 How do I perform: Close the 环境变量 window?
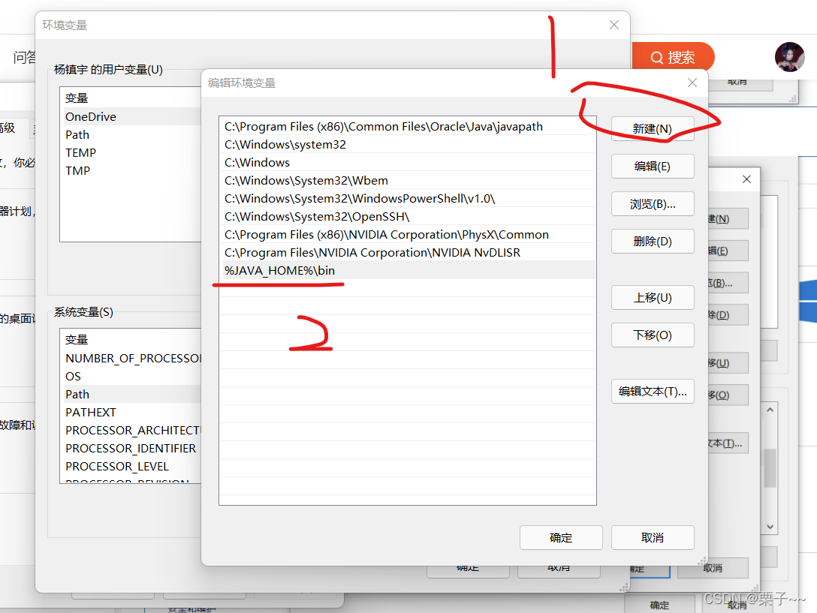click(x=614, y=25)
